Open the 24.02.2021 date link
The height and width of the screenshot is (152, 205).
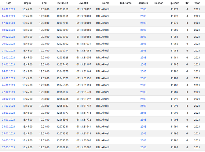8,72
